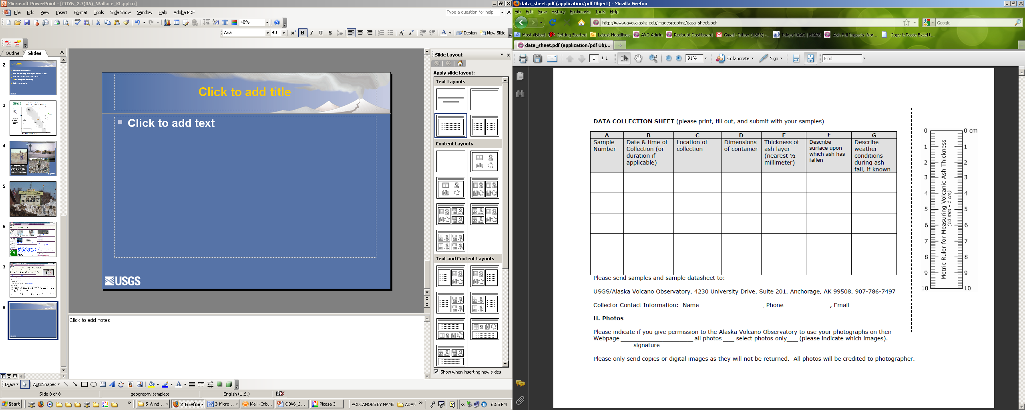The height and width of the screenshot is (410, 1025).
Task: Select slide 5 thumbnail in Slides pane
Action: 33,199
